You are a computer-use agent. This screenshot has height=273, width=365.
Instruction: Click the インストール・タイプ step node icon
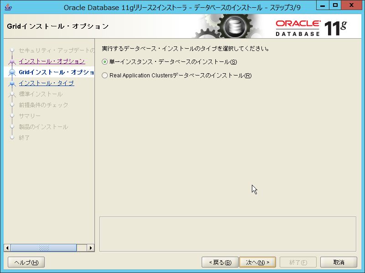(12, 83)
